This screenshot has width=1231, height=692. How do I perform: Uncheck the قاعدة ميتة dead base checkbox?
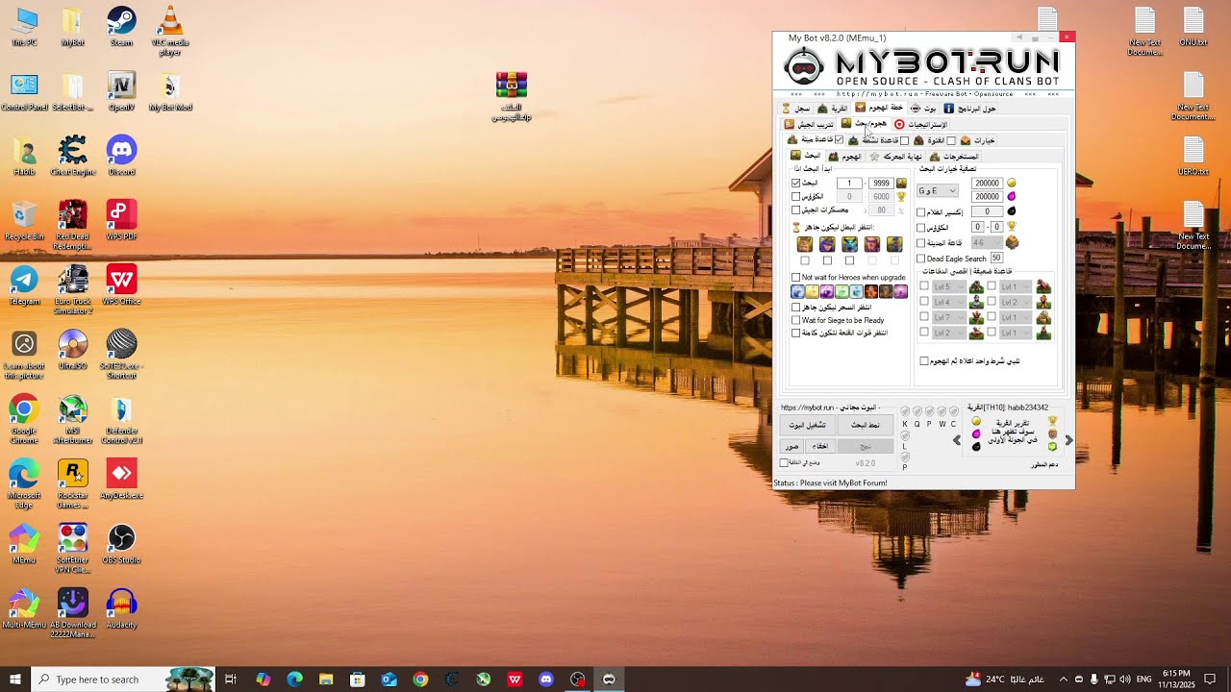[x=840, y=140]
